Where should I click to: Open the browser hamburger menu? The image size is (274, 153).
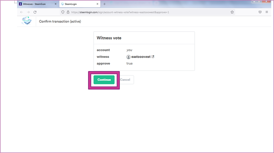[267, 12]
